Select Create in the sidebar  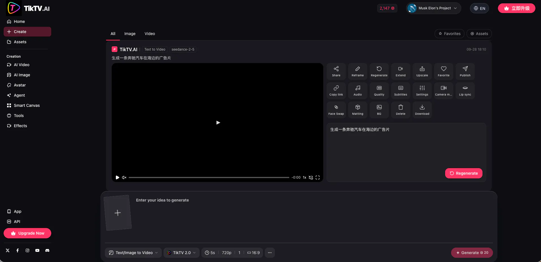[x=27, y=32]
